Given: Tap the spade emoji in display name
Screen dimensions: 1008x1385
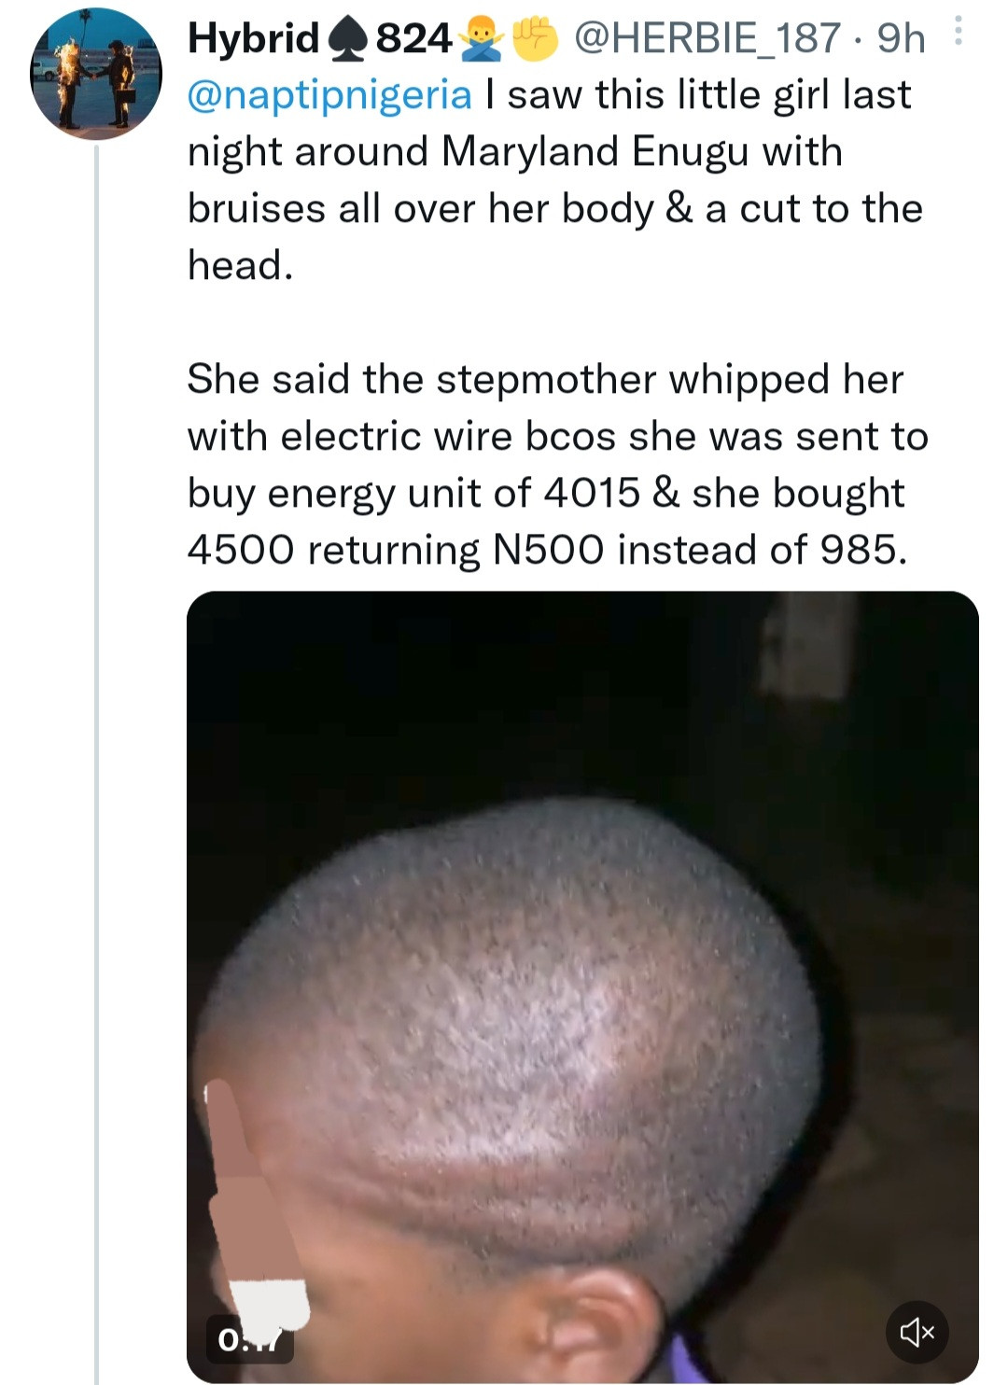Looking at the screenshot, I should coord(347,40).
